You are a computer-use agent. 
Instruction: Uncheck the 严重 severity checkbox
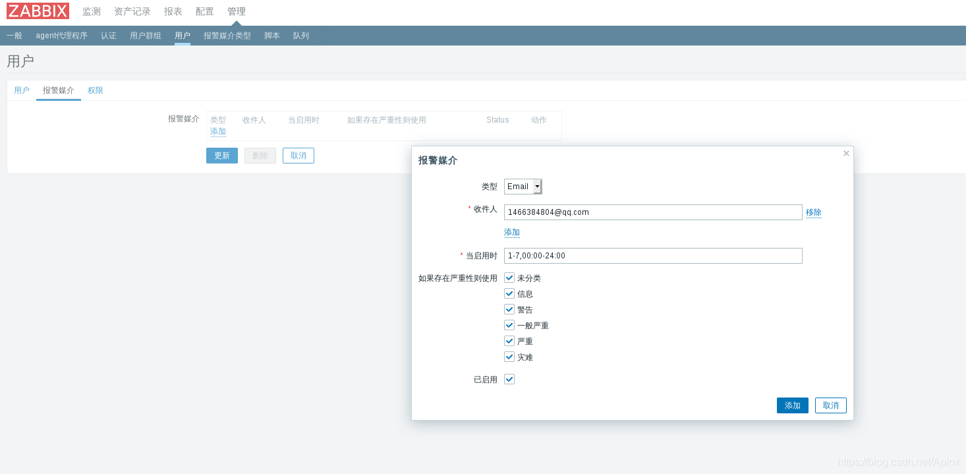(509, 341)
